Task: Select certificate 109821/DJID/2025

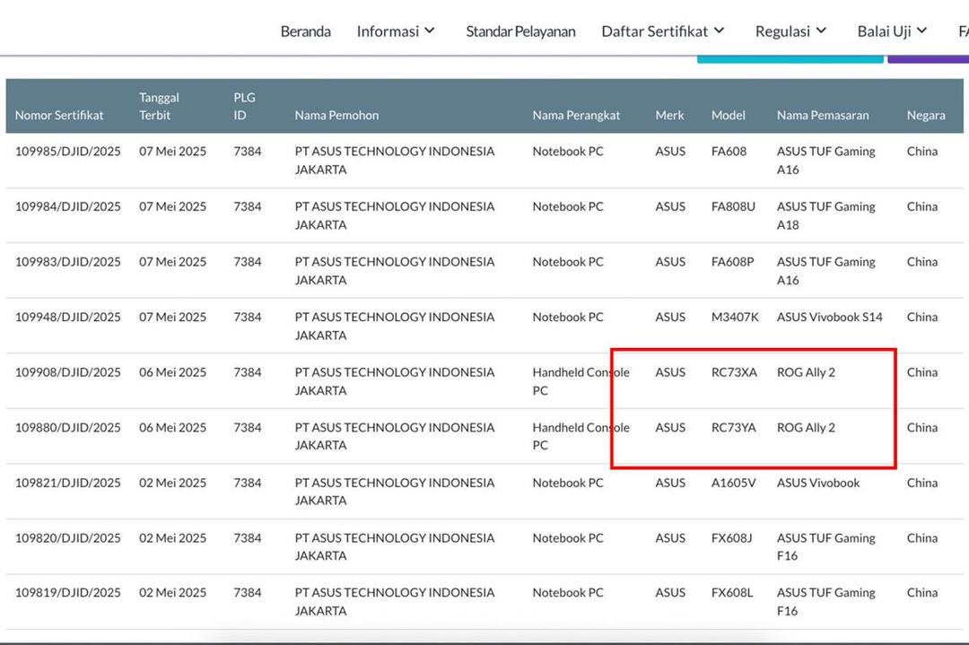Action: (x=68, y=483)
